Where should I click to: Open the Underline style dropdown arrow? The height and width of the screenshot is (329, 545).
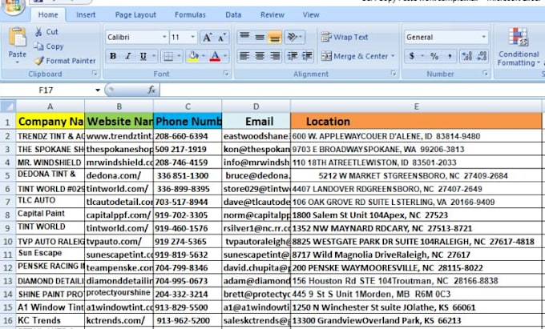tap(153, 56)
